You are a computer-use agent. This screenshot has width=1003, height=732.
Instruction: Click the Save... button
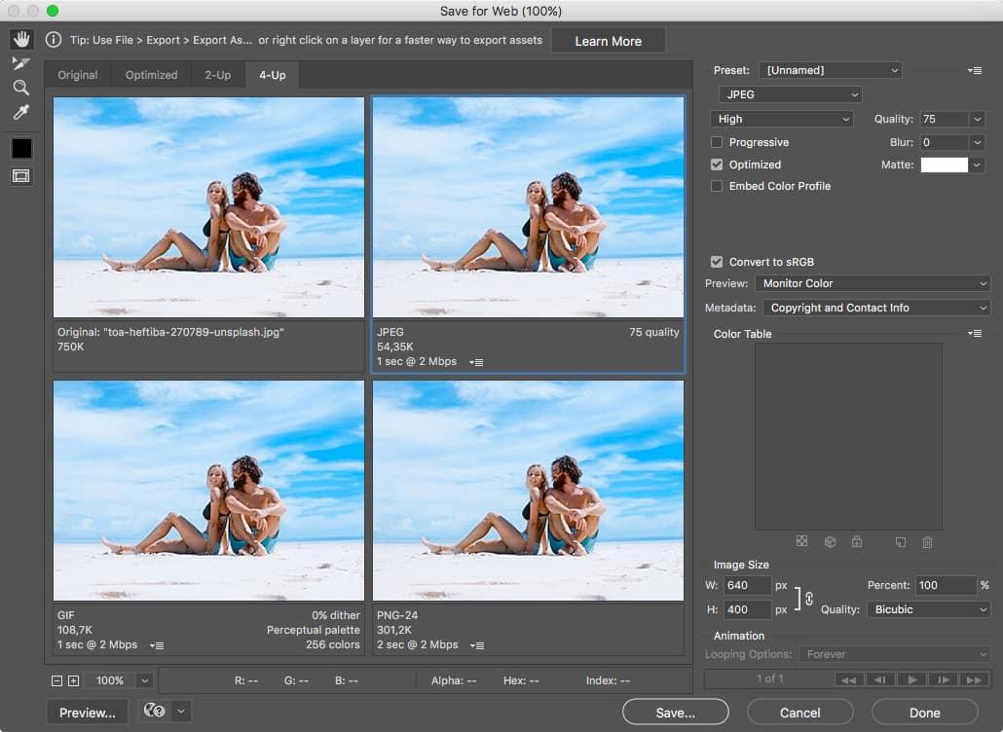tap(675, 713)
